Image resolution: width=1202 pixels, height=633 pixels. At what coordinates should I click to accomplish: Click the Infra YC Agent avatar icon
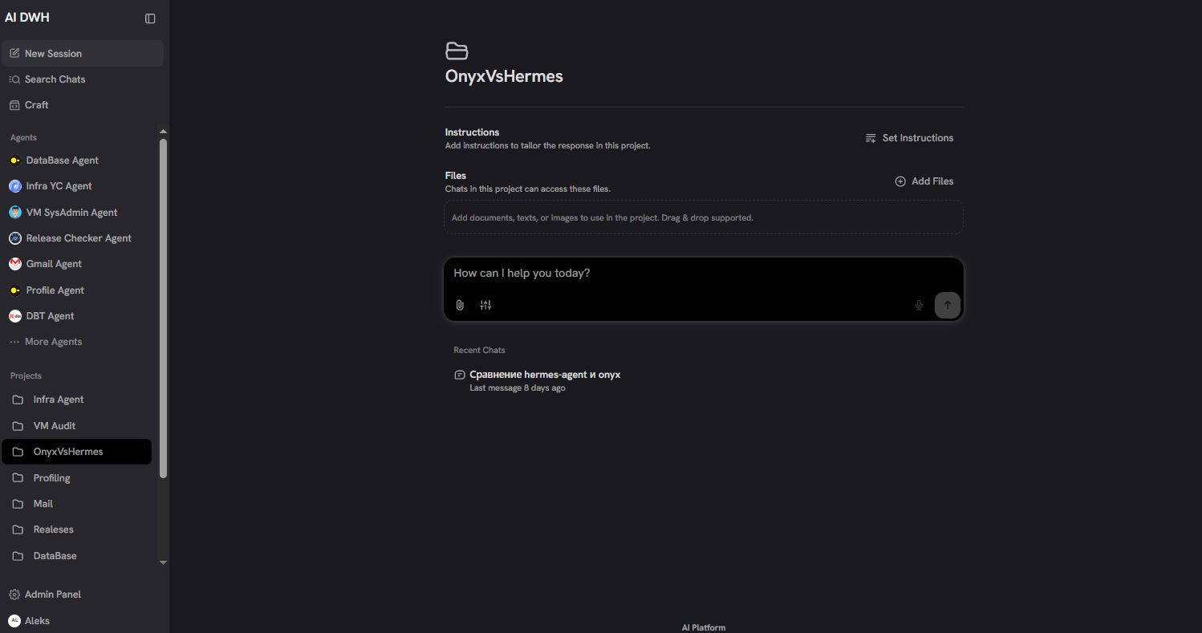15,186
